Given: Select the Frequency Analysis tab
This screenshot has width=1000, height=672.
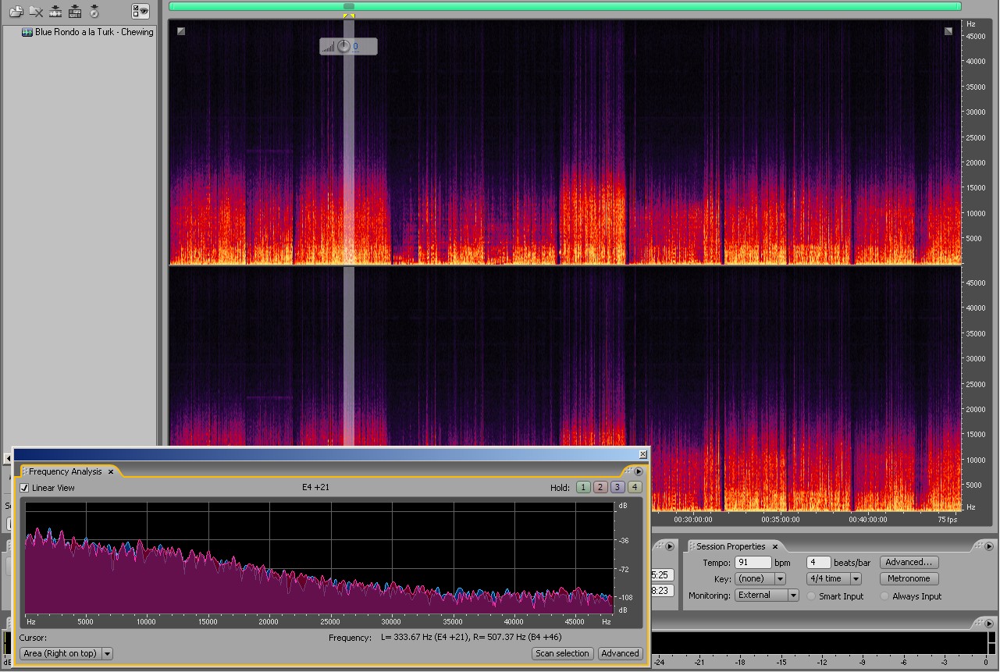Looking at the screenshot, I should [x=66, y=471].
